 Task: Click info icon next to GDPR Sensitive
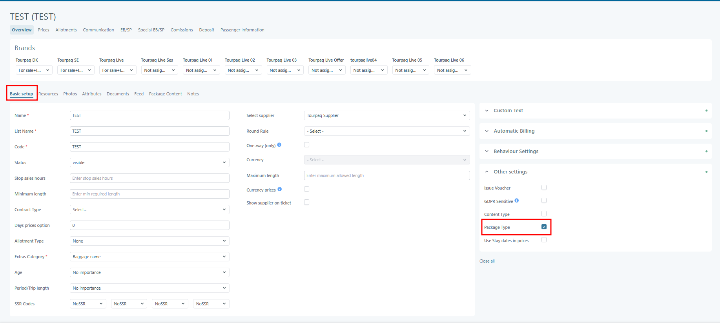[517, 201]
